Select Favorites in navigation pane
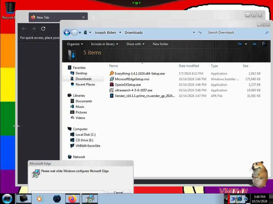The height and width of the screenshot is (204, 273). coord(79,68)
